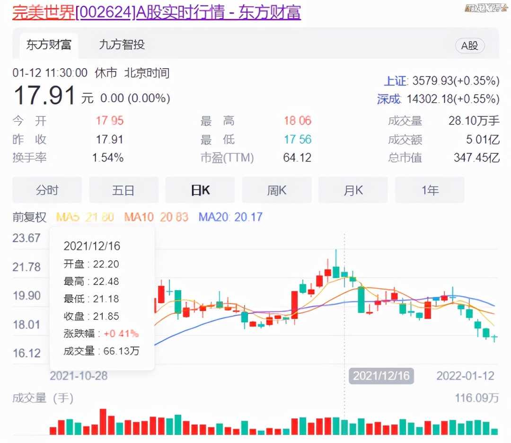Click the tooltip 涨跌幅 +0.41% row
Image resolution: width=511 pixels, height=443 pixels.
(x=101, y=334)
